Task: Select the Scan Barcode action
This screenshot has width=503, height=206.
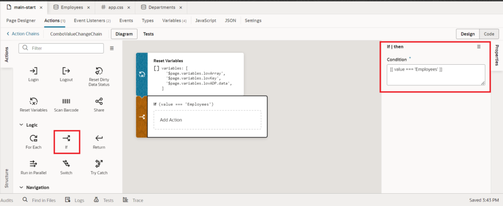Action: click(66, 104)
